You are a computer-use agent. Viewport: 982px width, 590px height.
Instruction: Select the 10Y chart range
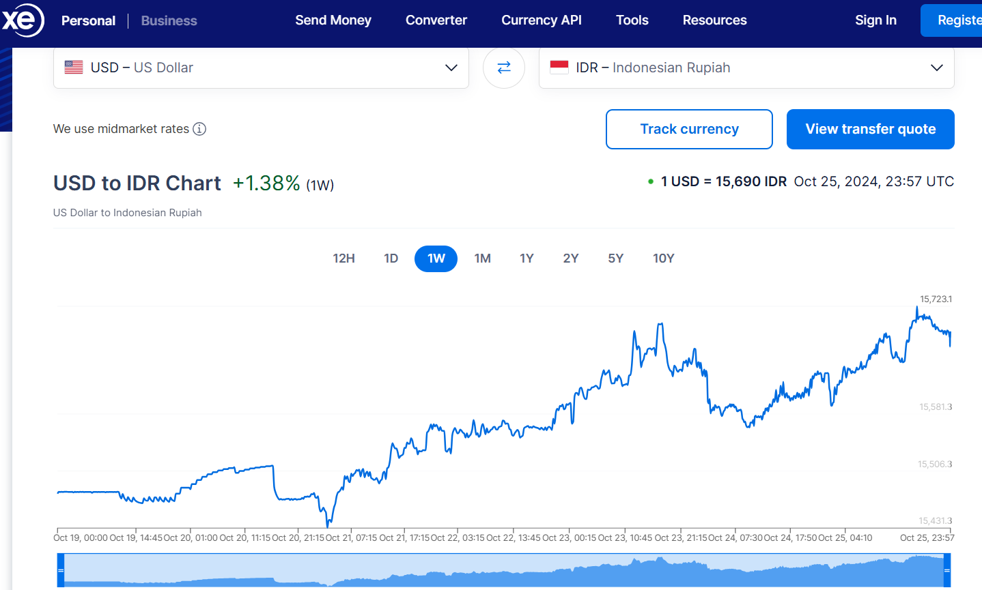[663, 259]
